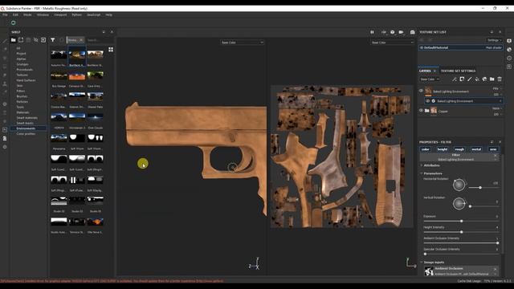This screenshot has height=289, width=514.
Task: Open blend mode dropdown for Copper layer
Action: (497, 108)
